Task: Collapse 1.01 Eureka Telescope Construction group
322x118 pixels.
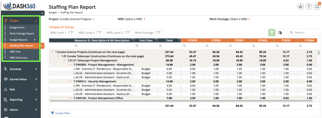Action: point(58,56)
